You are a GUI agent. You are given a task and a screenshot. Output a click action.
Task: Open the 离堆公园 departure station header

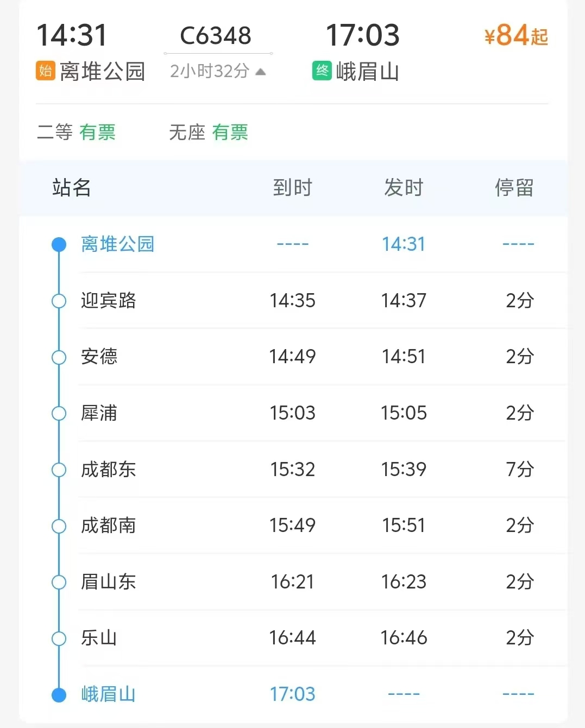(x=102, y=71)
